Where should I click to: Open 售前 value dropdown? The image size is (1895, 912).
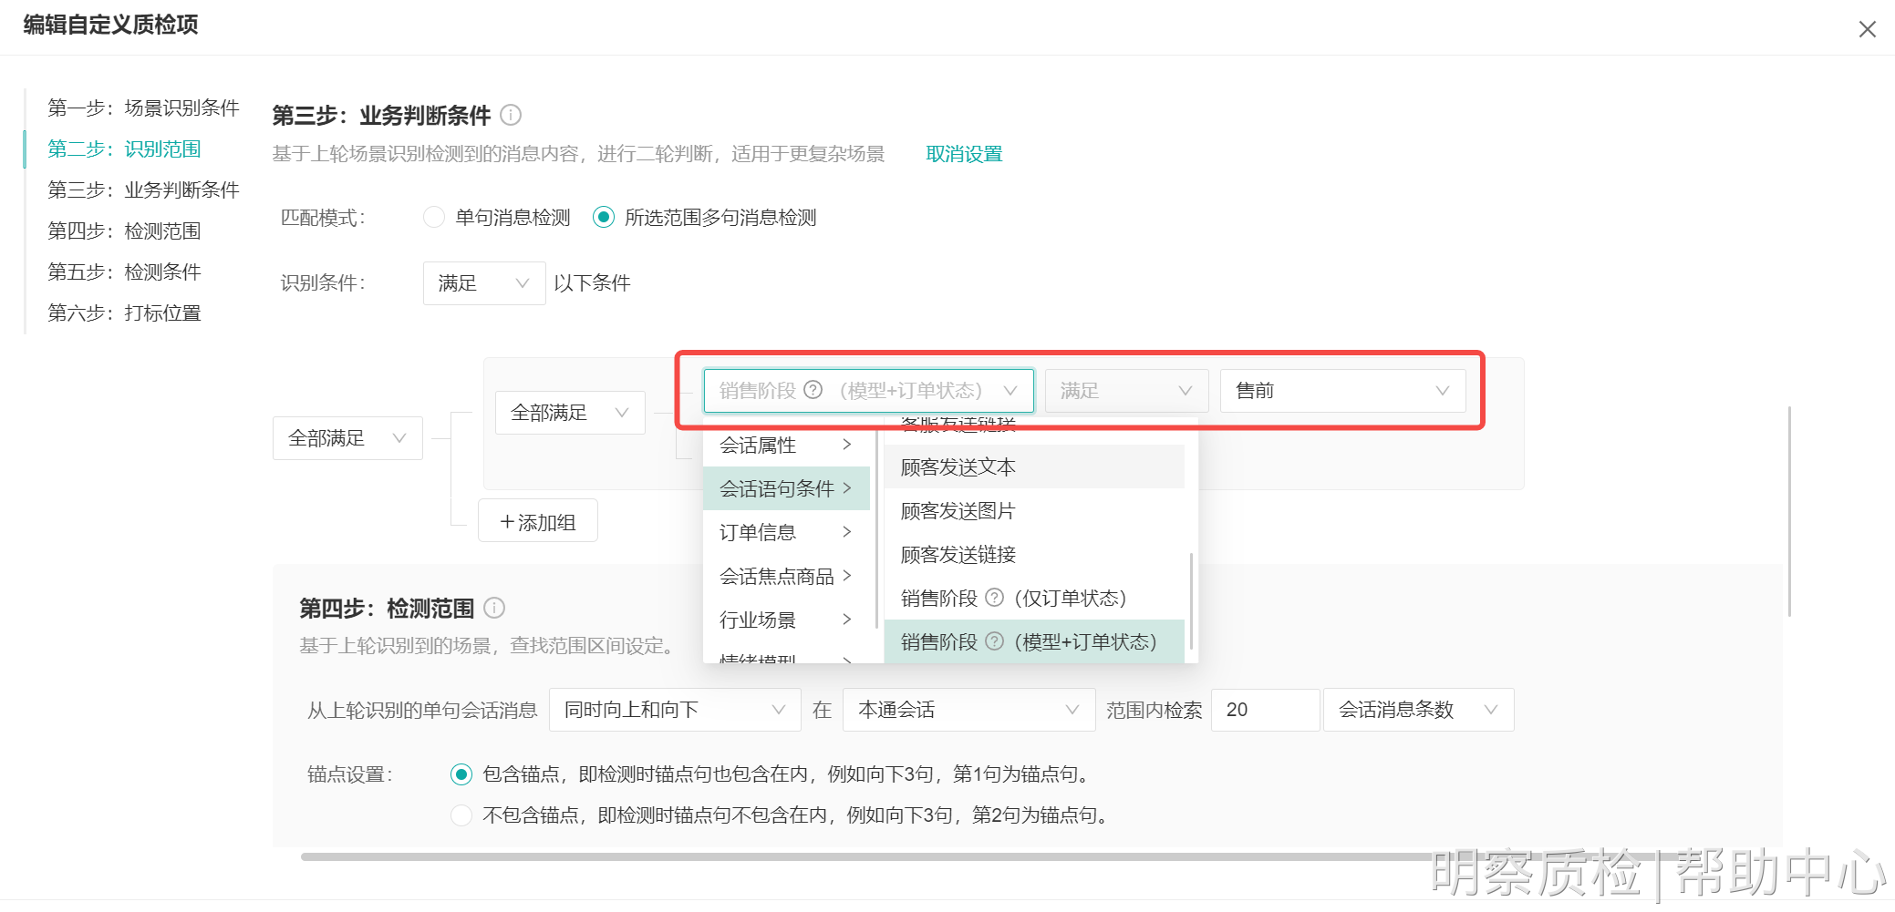click(x=1342, y=391)
